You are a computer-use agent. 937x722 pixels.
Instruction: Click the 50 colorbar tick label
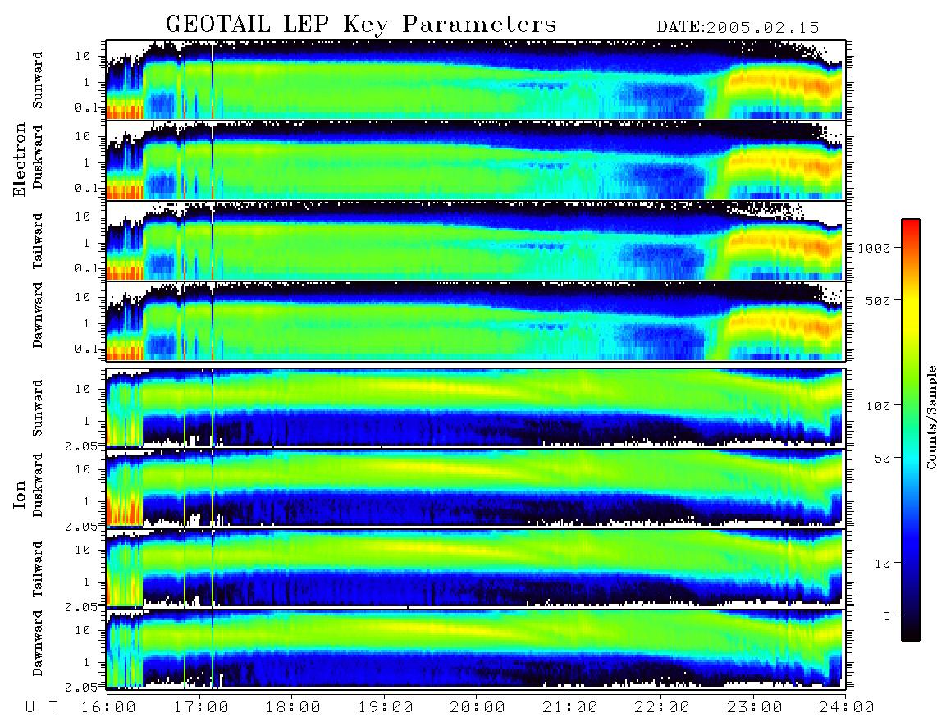click(x=882, y=459)
